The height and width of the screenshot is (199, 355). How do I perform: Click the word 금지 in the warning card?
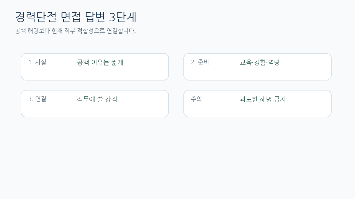280,99
